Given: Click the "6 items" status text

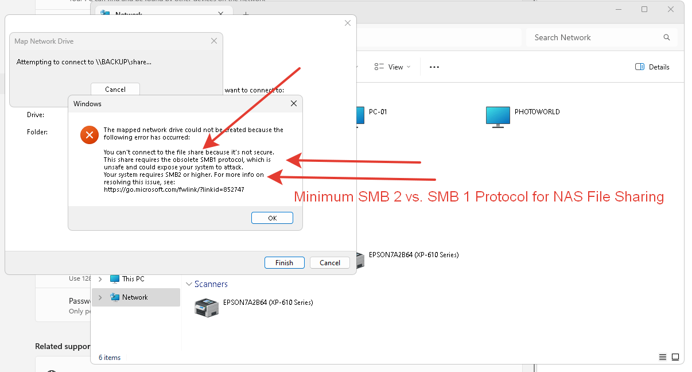Looking at the screenshot, I should coord(109,358).
